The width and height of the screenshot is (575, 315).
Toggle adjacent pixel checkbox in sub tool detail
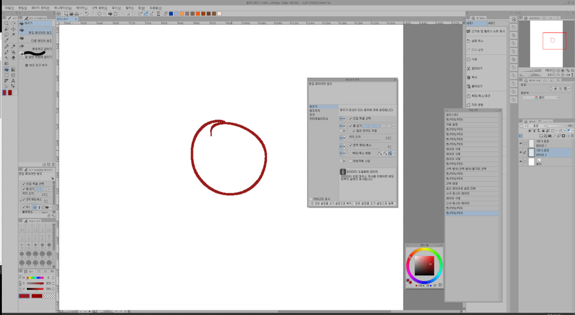pyautogui.click(x=350, y=119)
